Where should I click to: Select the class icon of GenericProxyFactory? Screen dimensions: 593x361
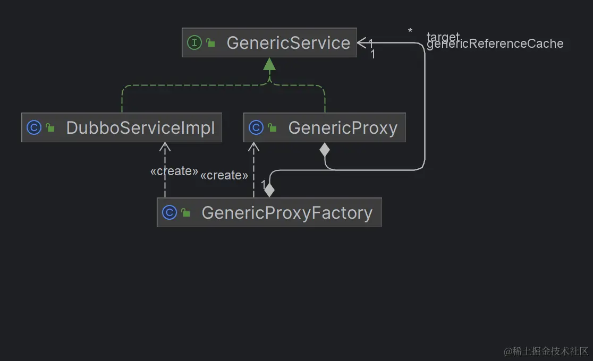click(168, 212)
